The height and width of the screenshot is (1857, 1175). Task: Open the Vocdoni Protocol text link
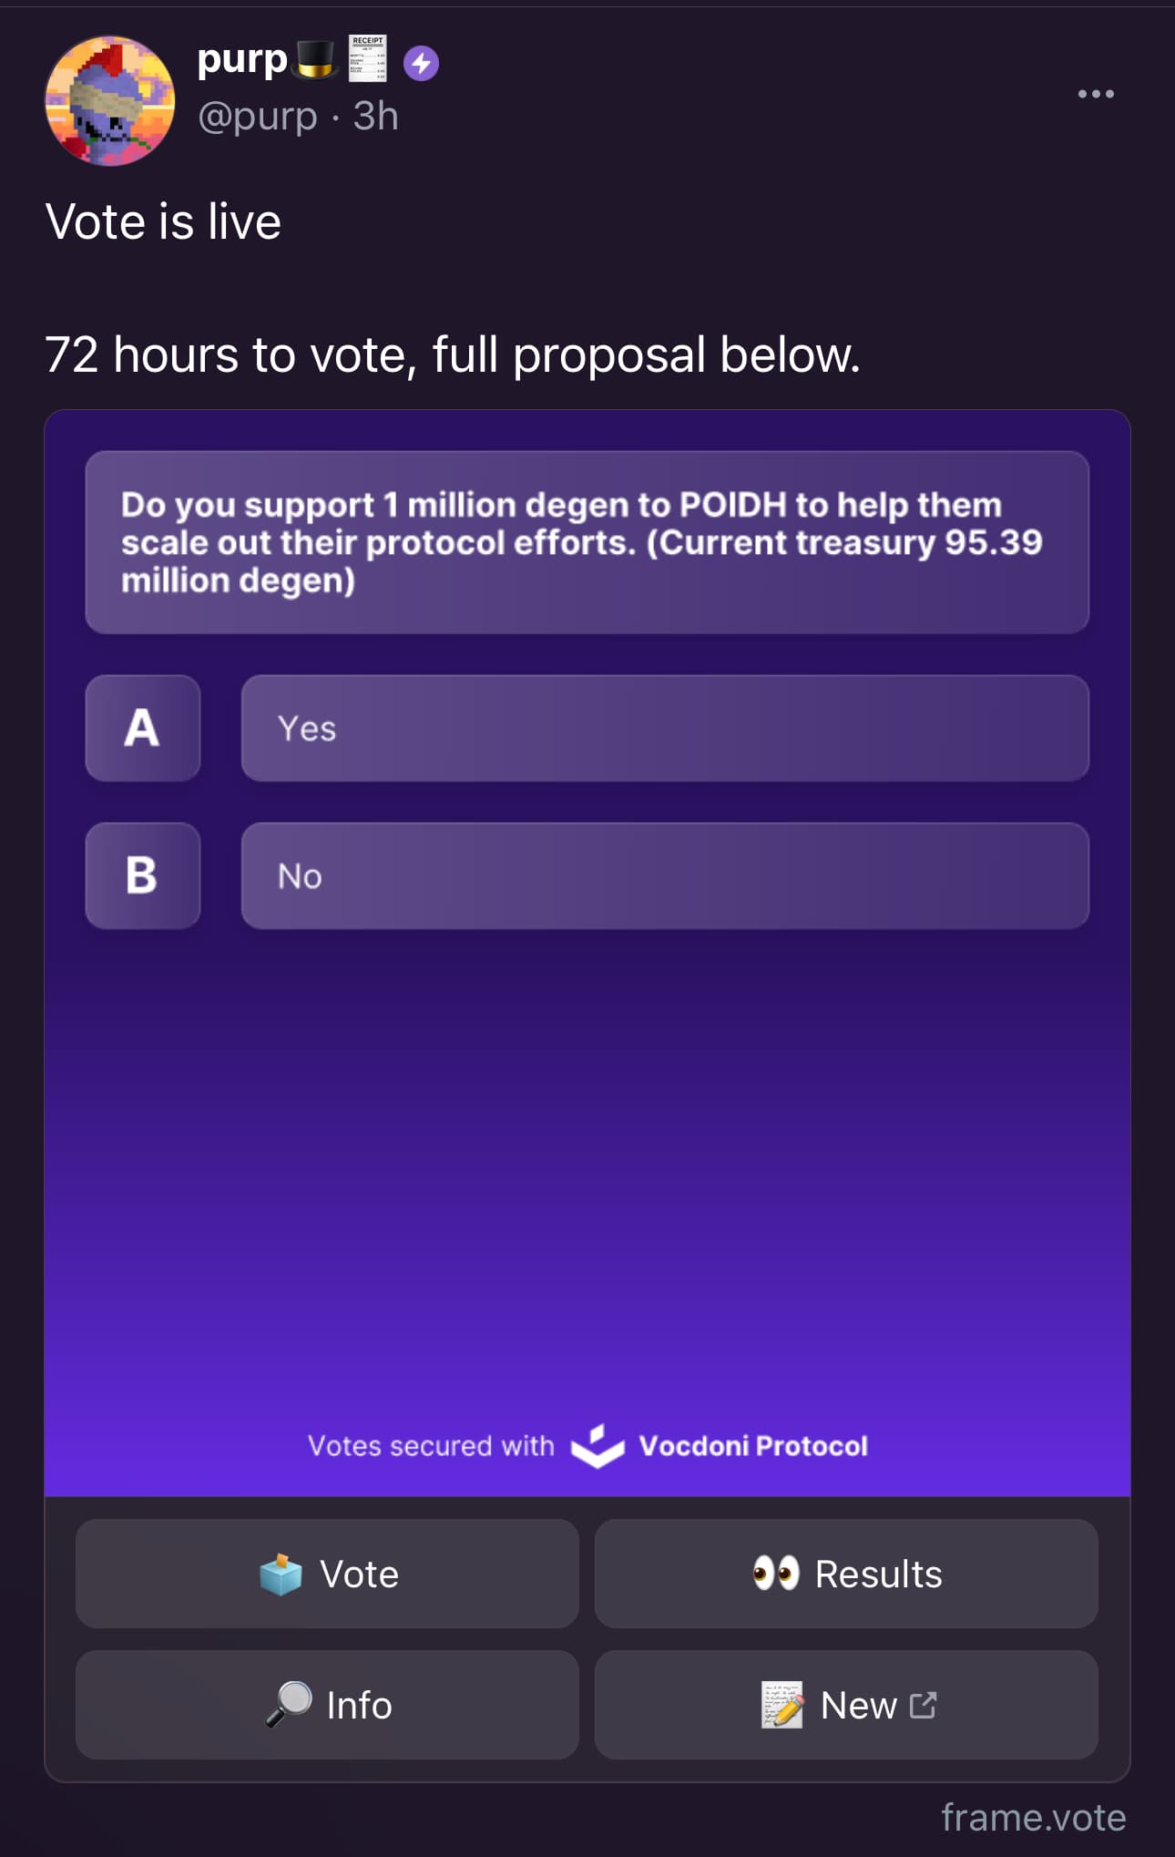click(x=753, y=1446)
